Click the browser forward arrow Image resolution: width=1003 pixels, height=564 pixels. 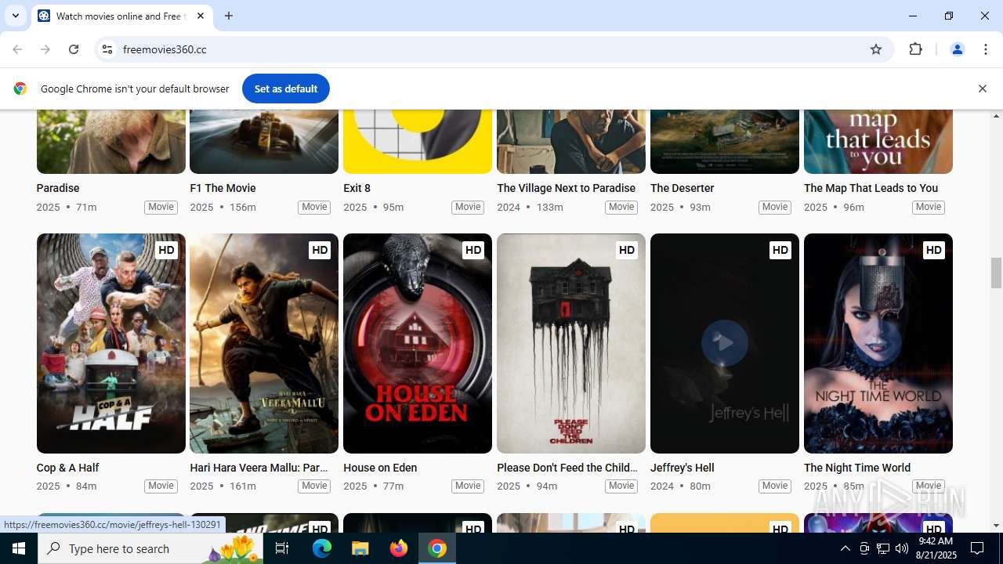pos(45,49)
